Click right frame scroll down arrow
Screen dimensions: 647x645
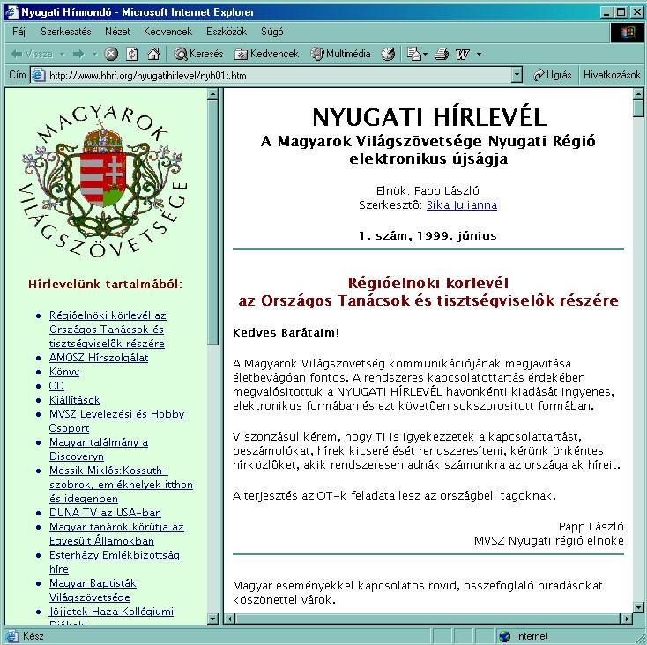point(638,607)
